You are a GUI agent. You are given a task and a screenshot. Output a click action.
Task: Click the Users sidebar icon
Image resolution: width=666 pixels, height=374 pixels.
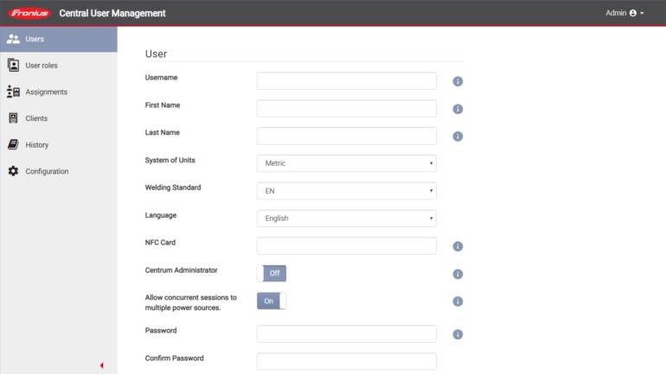[x=13, y=39]
